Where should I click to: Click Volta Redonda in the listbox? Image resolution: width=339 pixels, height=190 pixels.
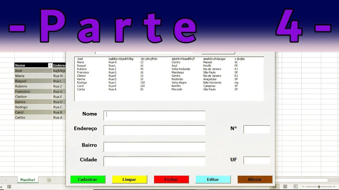[181, 69]
